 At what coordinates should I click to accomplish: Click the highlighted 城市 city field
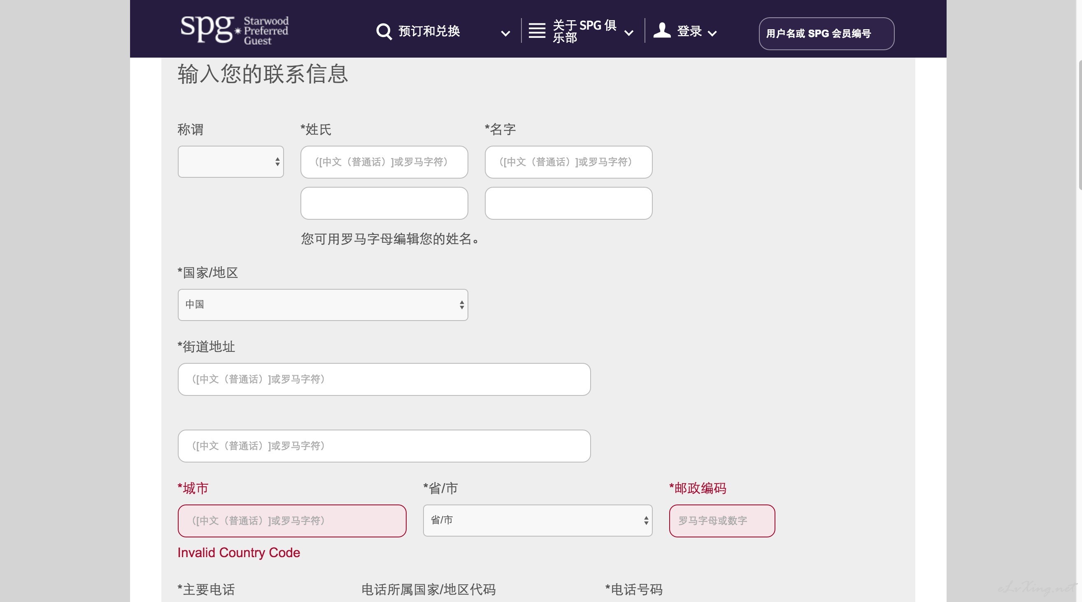[x=292, y=521]
